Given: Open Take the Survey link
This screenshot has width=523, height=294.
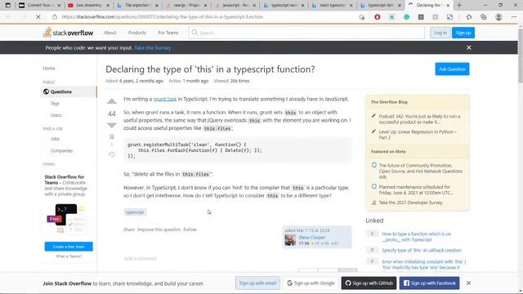Looking at the screenshot, I should point(153,47).
